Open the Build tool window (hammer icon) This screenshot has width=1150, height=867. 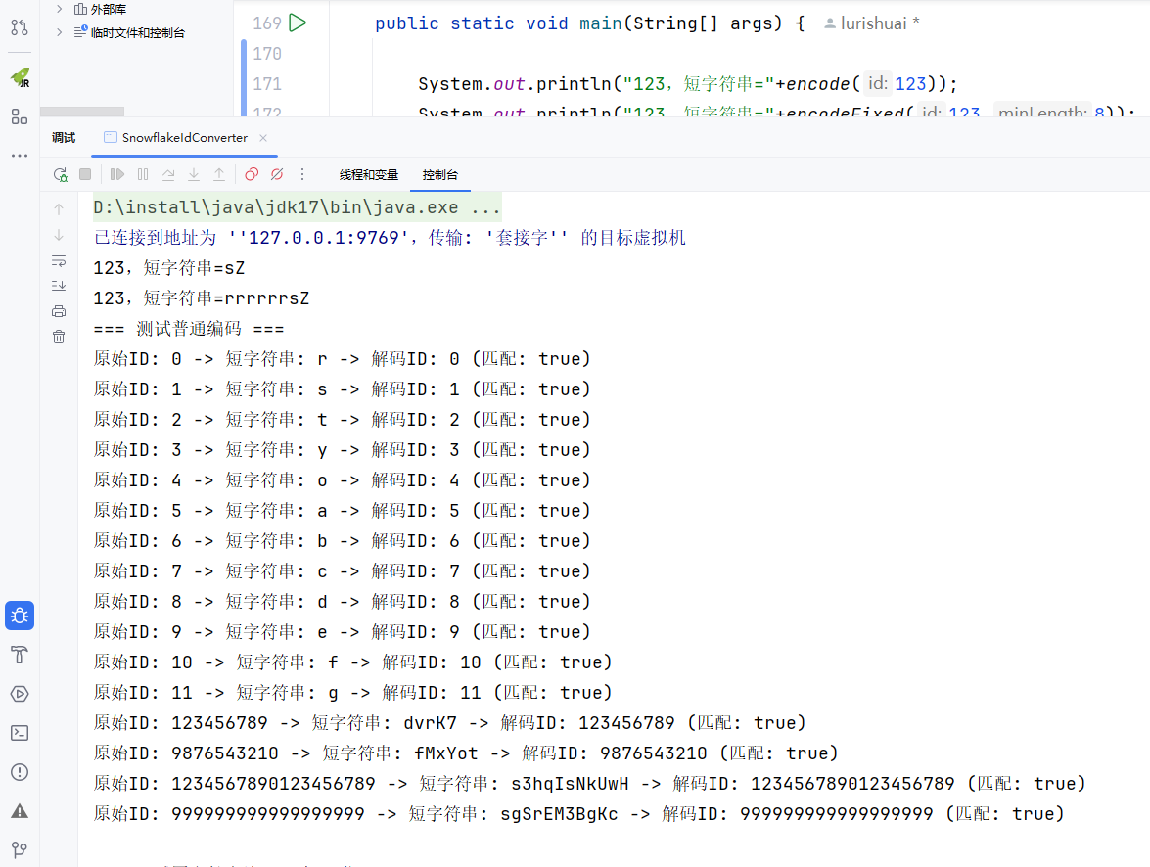19,655
